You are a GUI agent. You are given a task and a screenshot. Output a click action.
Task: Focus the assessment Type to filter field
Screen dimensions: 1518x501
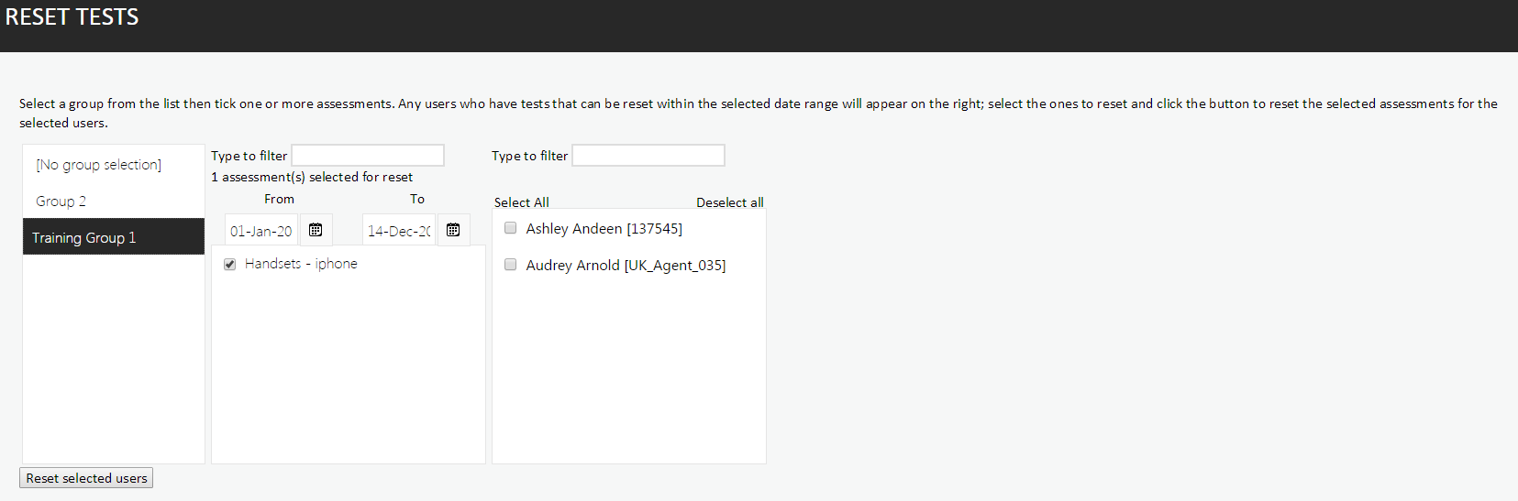(368, 156)
